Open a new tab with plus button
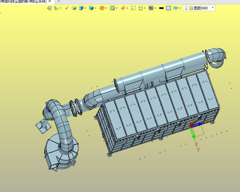 coord(59,1)
